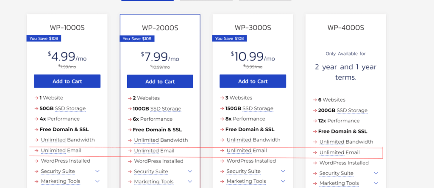434x188 pixels.
Task: Click You Save $108 badge on WP-1000S
Action: click(44, 39)
